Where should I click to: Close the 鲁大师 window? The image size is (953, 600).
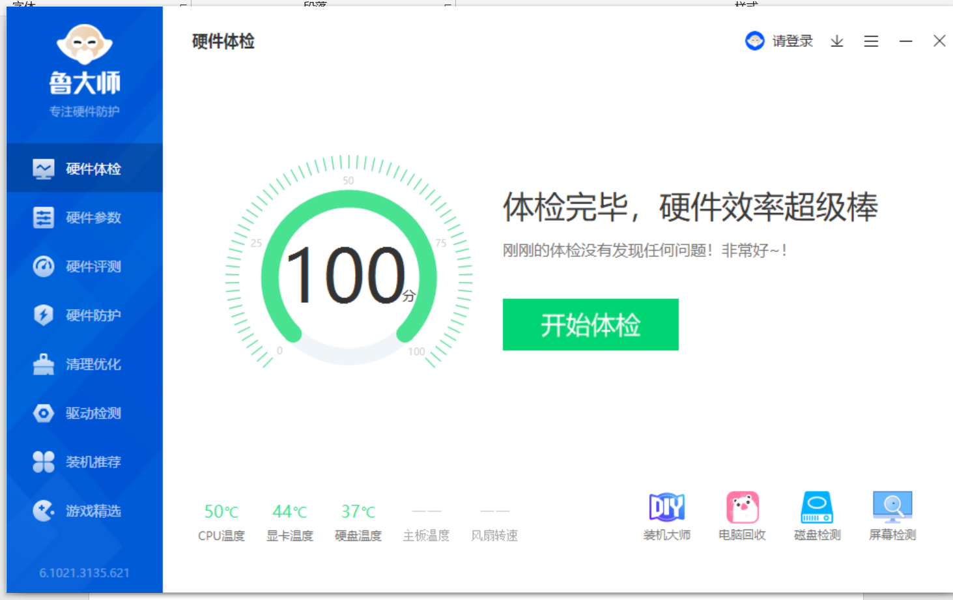pyautogui.click(x=939, y=41)
